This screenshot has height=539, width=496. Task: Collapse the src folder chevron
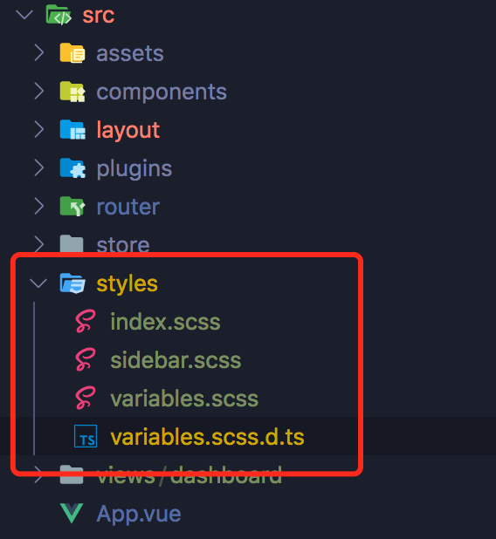(24, 15)
